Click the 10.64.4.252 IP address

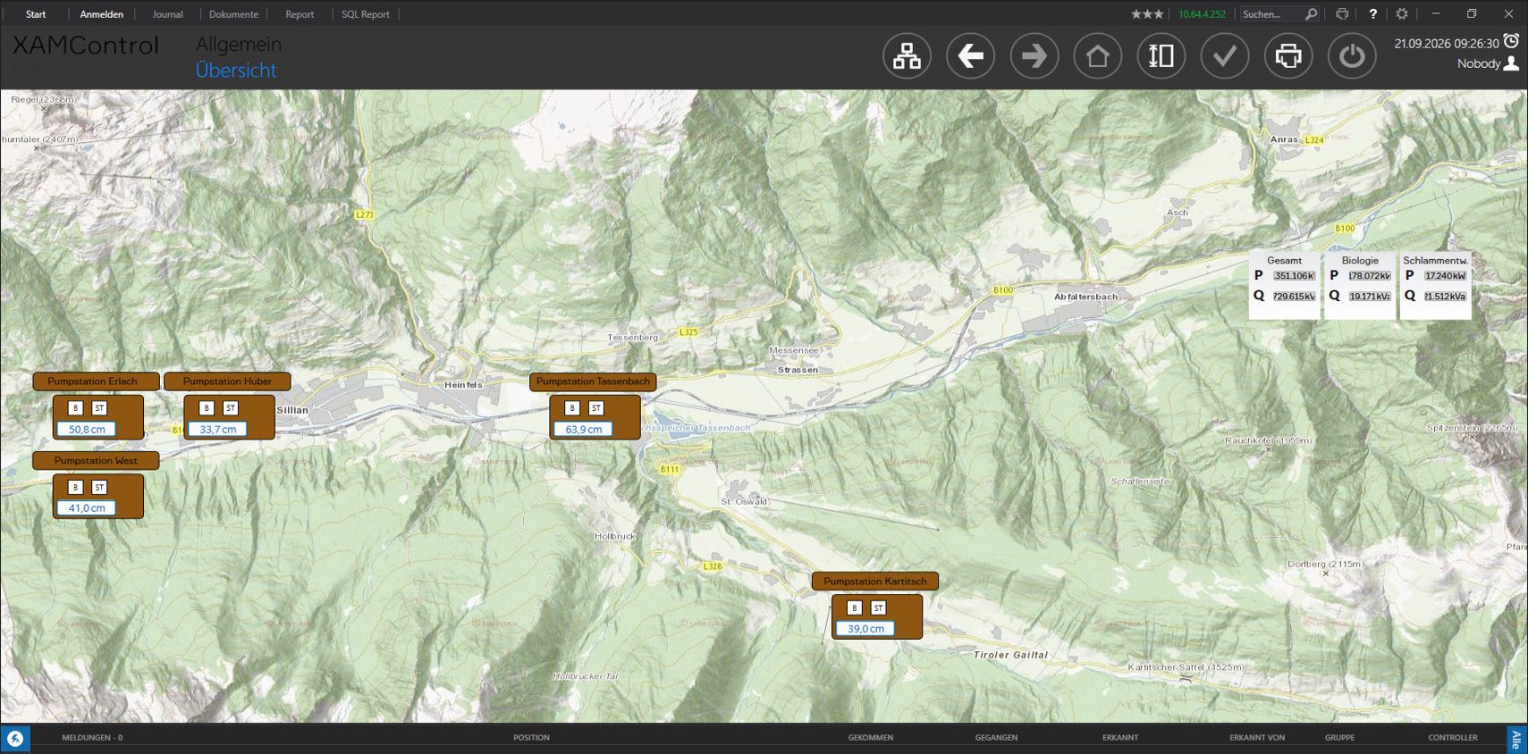pyautogui.click(x=1202, y=14)
